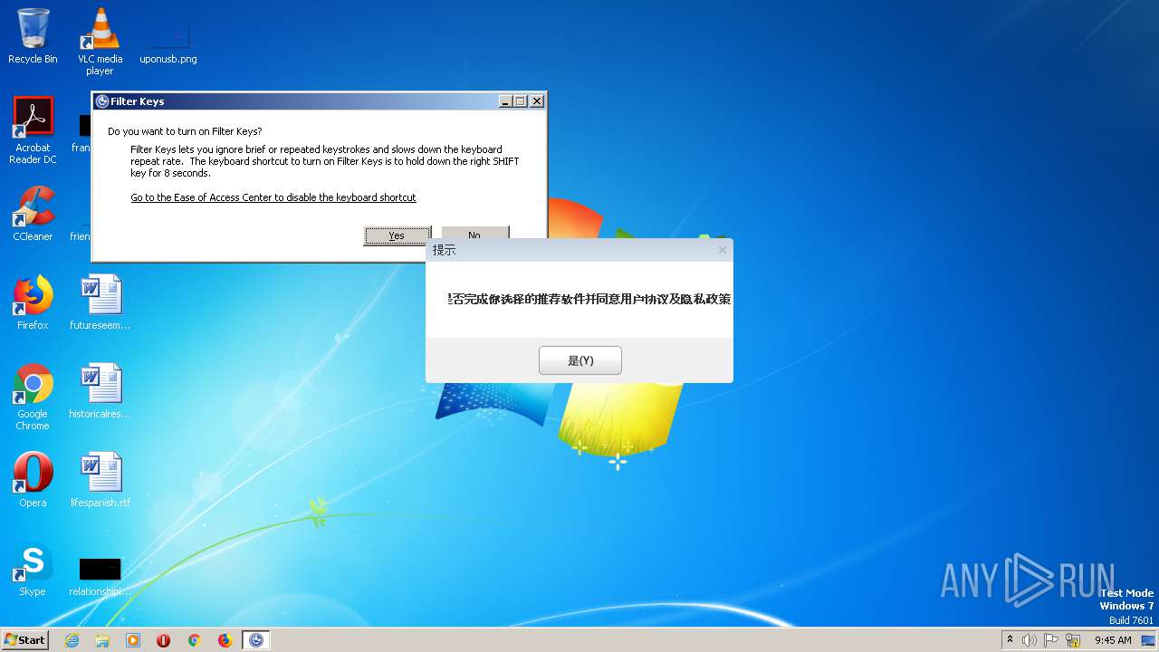The width and height of the screenshot is (1159, 652).
Task: Open Windows Explorer folder in taskbar
Action: [x=102, y=640]
